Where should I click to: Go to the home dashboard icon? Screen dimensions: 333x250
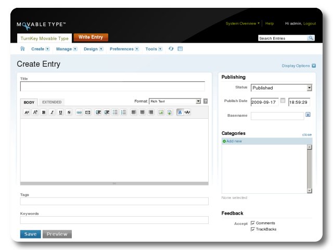click(x=22, y=49)
